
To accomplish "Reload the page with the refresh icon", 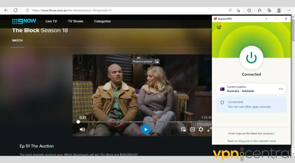I will pyautogui.click(x=16, y=10).
